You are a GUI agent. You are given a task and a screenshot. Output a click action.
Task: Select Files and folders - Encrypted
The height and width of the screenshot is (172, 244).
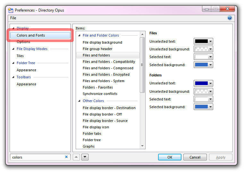point(106,75)
